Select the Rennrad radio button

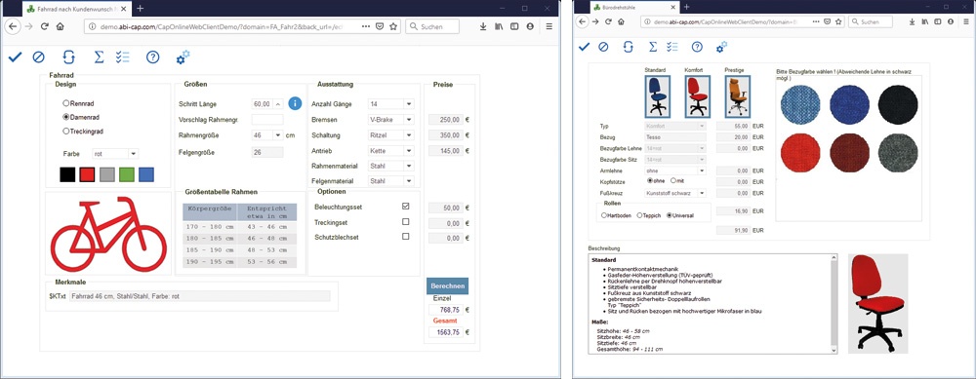(x=66, y=103)
